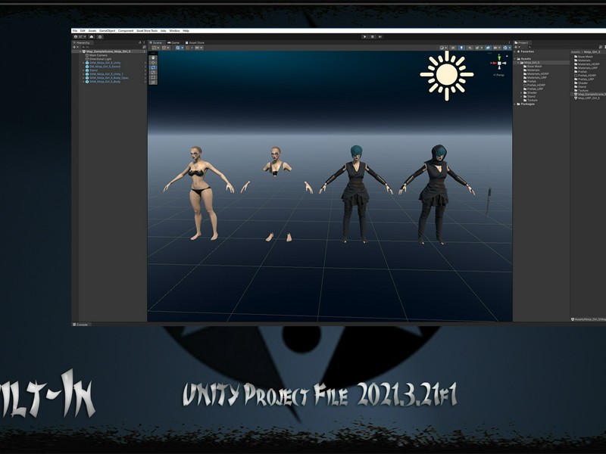606x454 pixels.
Task: Toggle scene audio in Scene toolbar
Action: click(x=470, y=48)
